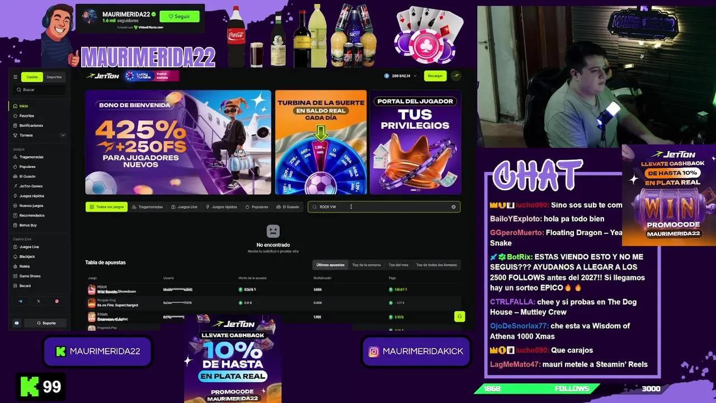The image size is (716, 403).
Task: Click the Bacará icon
Action: (x=15, y=286)
